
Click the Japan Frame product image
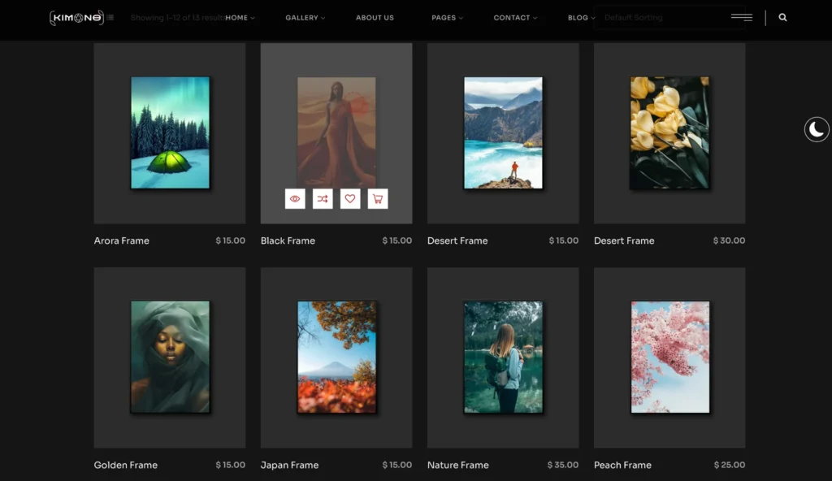[336, 357]
